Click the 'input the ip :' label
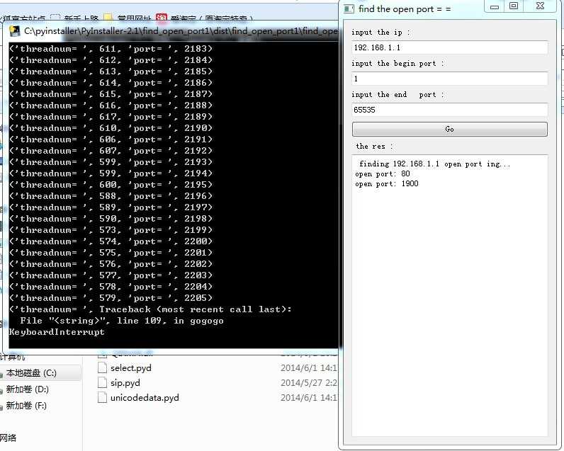This screenshot has height=451, width=564. point(380,33)
